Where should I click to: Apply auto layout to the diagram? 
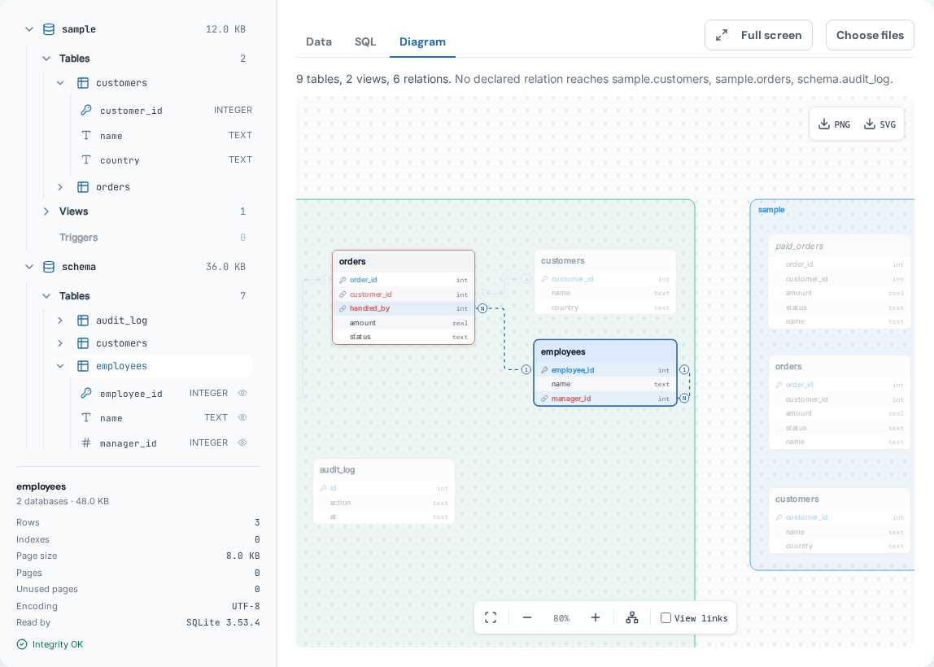point(632,617)
